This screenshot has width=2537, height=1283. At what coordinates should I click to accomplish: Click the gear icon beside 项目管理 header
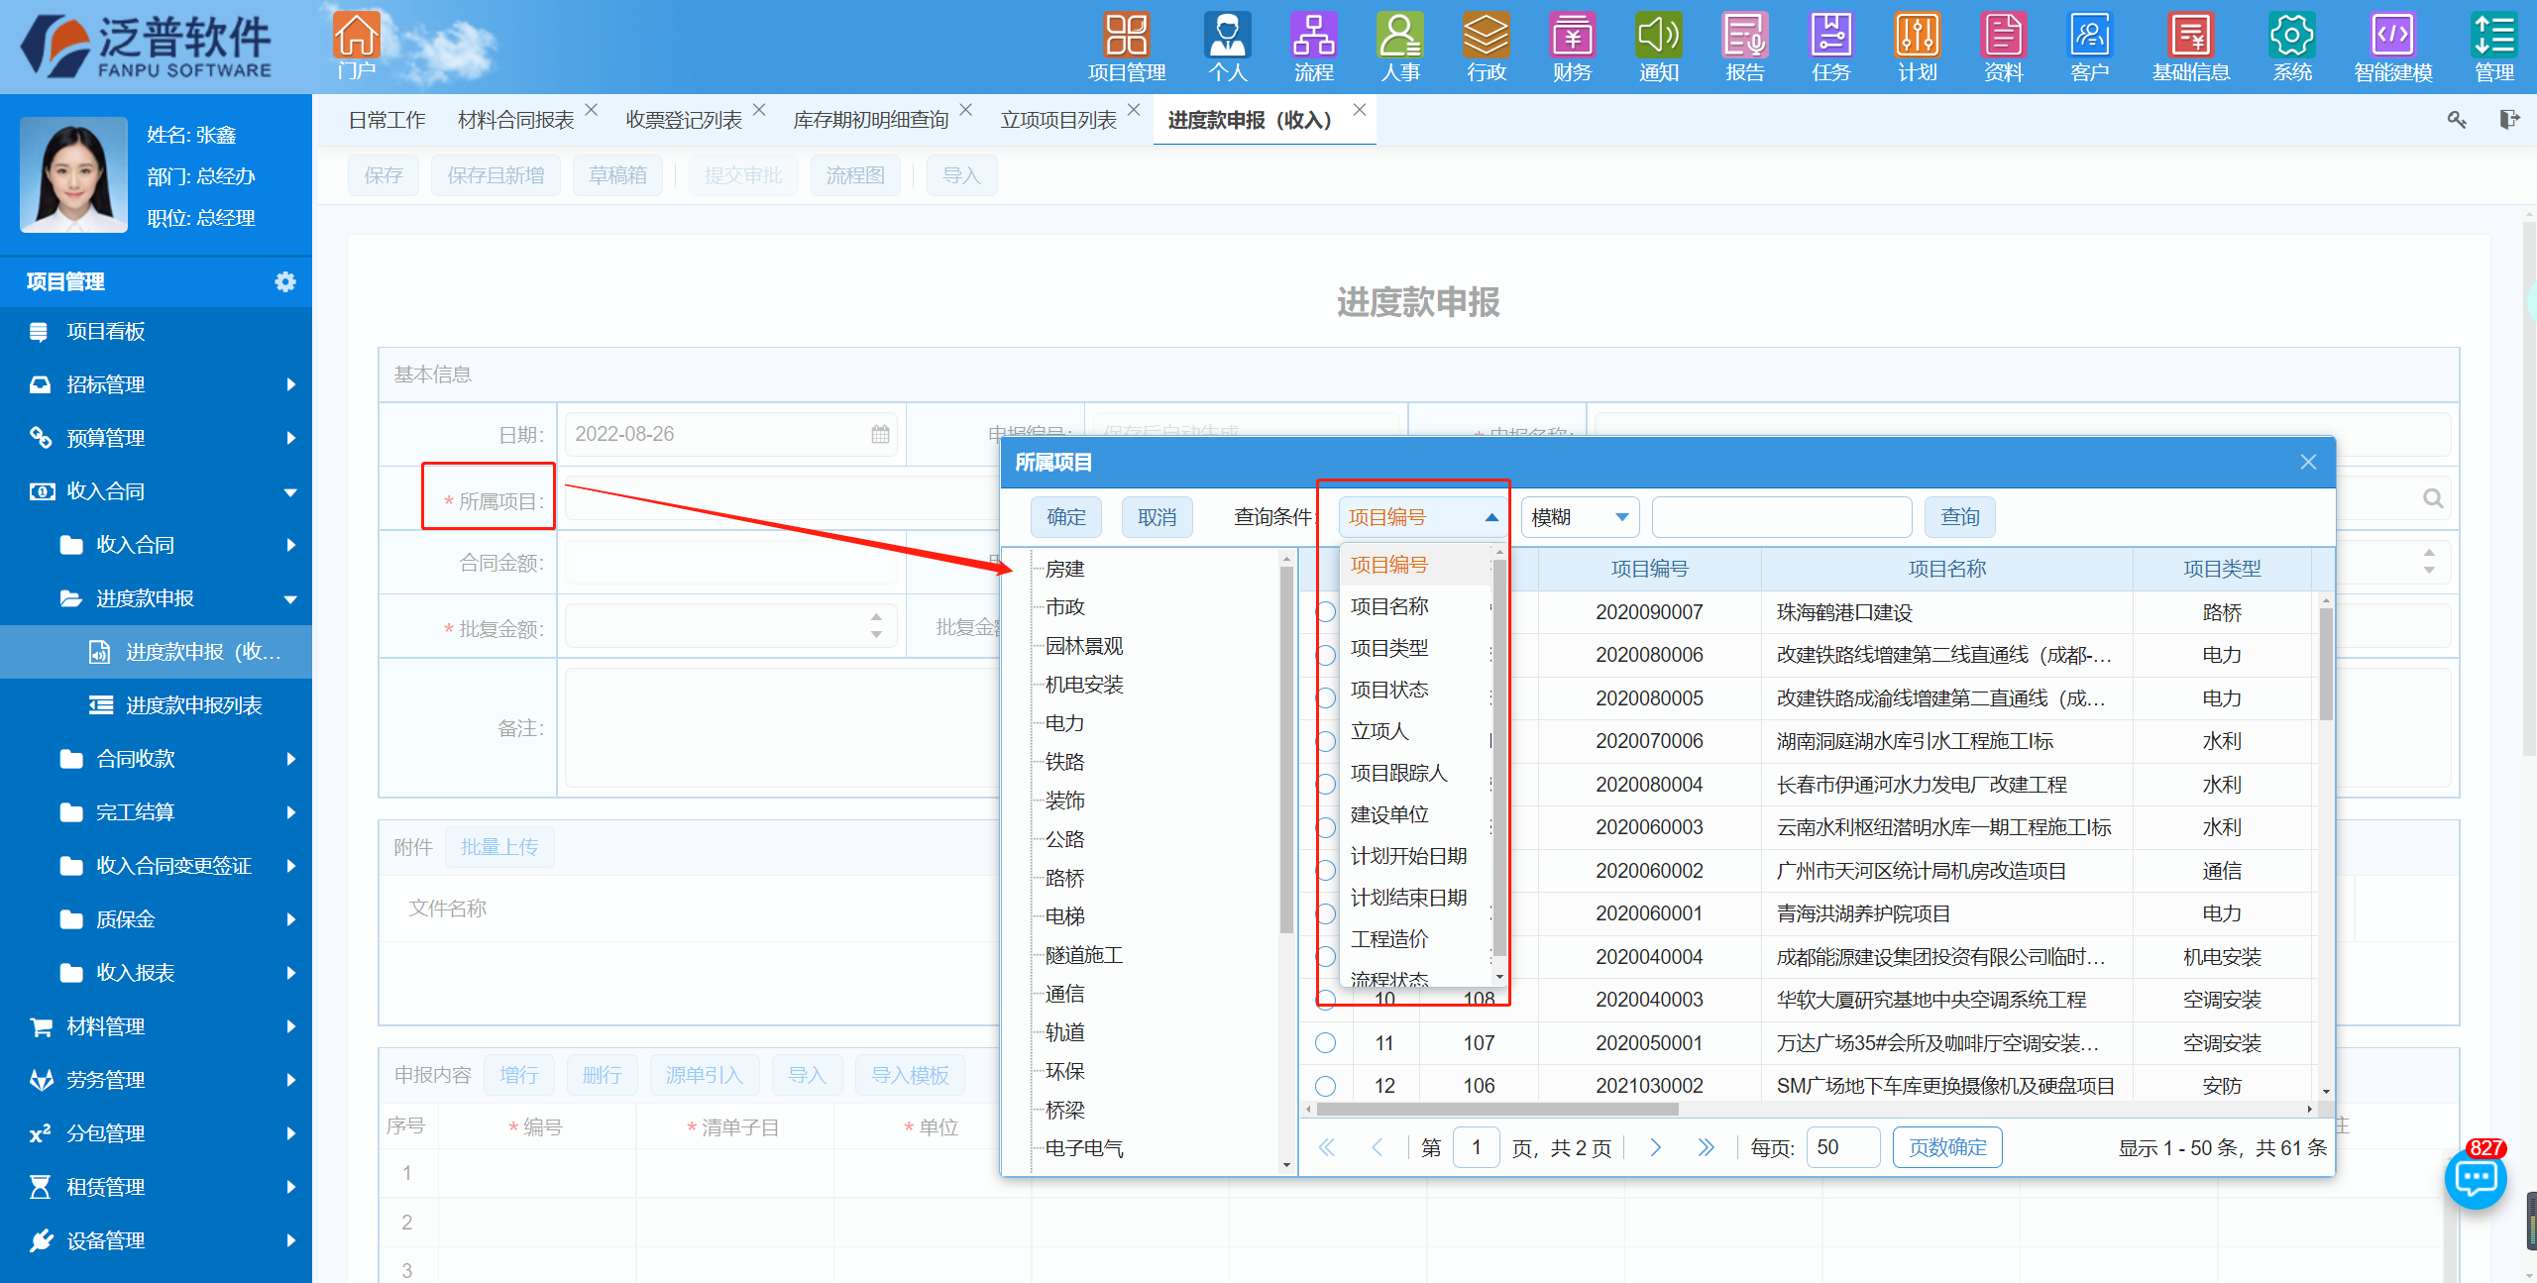pyautogui.click(x=285, y=282)
